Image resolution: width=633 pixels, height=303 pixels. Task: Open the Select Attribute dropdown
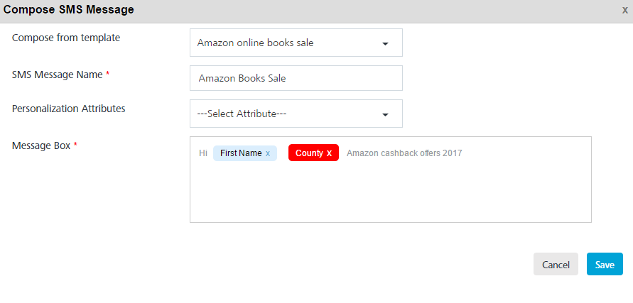click(296, 114)
